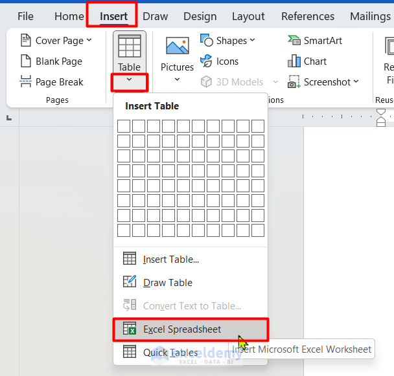The width and height of the screenshot is (394, 376).
Task: Expand the Shapes dropdown arrow
Action: [253, 40]
